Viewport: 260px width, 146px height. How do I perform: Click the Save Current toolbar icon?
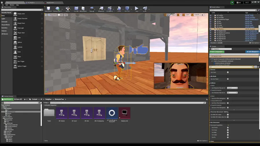[48, 9]
